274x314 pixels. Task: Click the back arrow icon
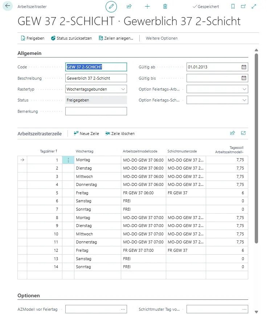click(x=8, y=6)
